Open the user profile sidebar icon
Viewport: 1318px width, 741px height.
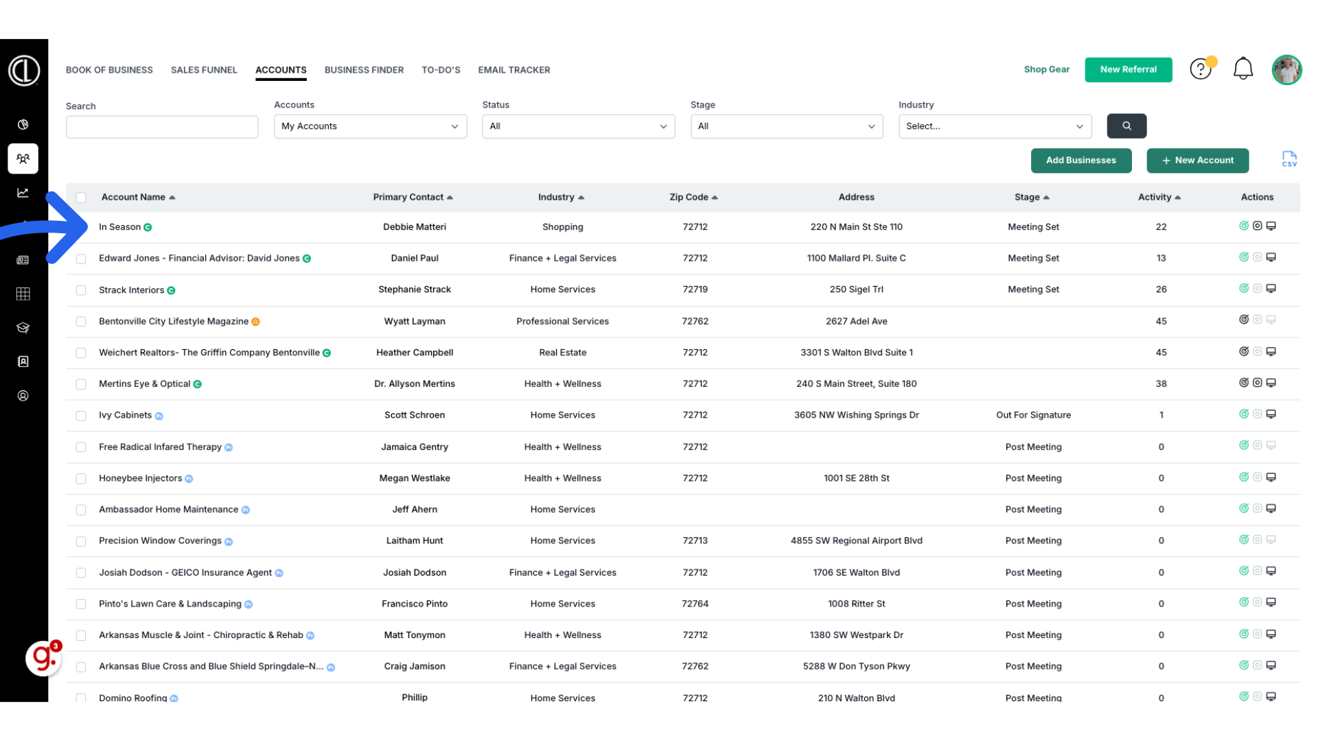pos(23,396)
